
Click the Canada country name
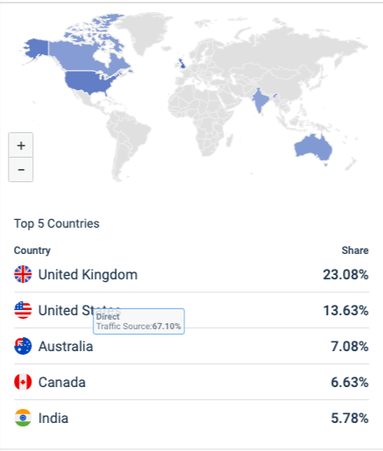tap(62, 382)
